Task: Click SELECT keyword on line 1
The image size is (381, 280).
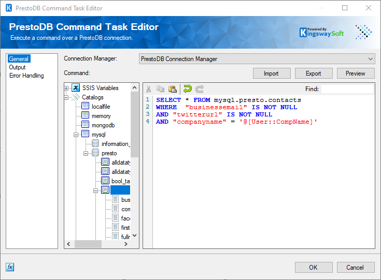Action: (168, 100)
